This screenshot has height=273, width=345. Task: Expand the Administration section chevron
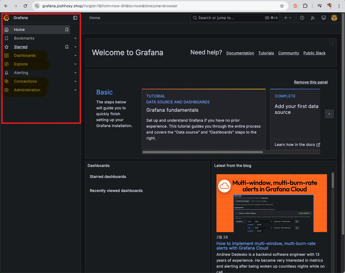click(75, 90)
